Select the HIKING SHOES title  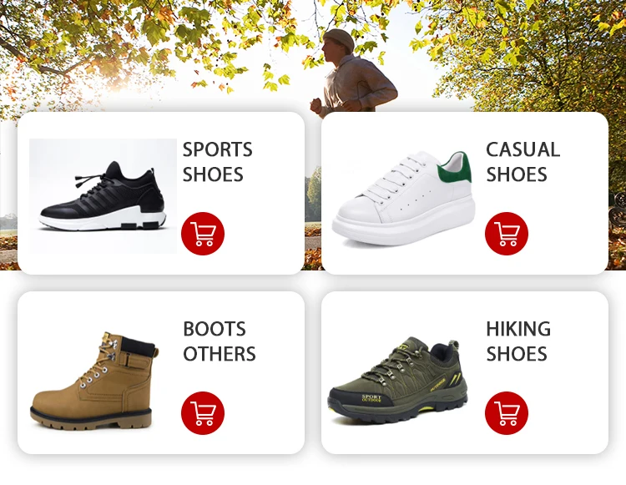coord(518,341)
